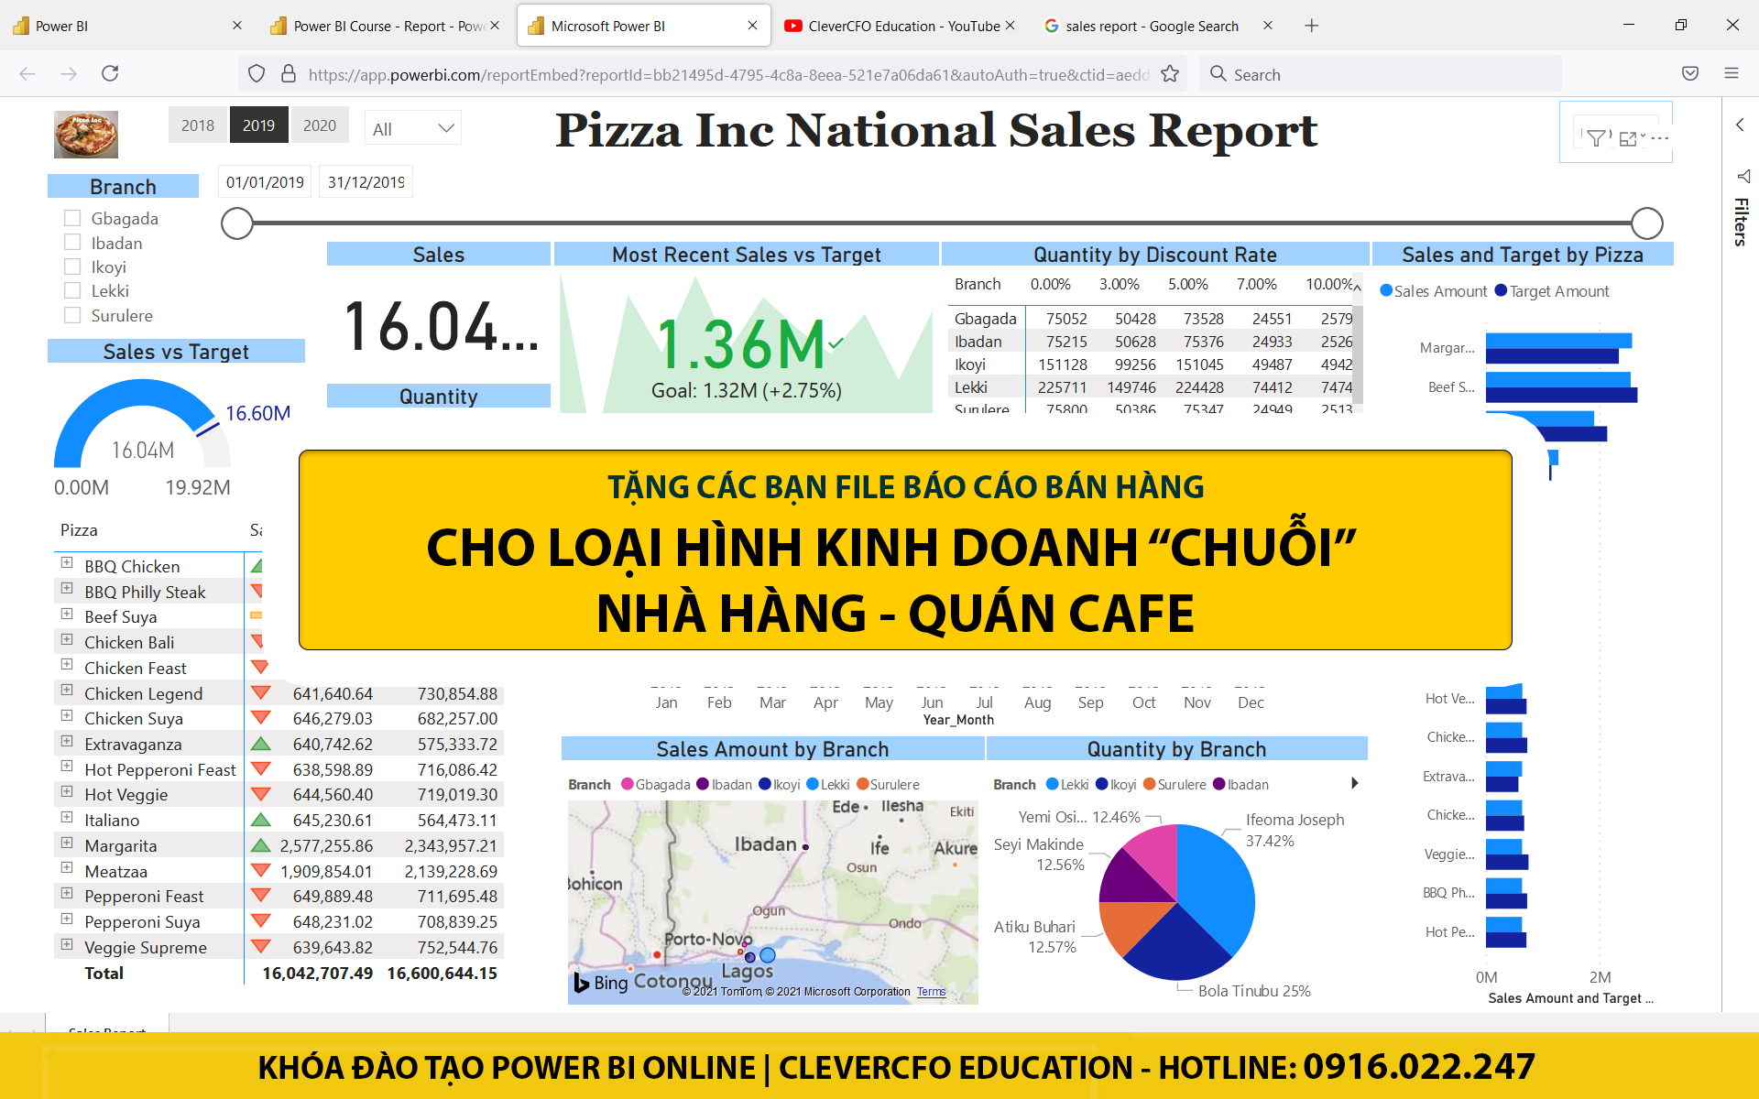The image size is (1759, 1099).
Task: Show site padlock security info
Action: pos(289,74)
